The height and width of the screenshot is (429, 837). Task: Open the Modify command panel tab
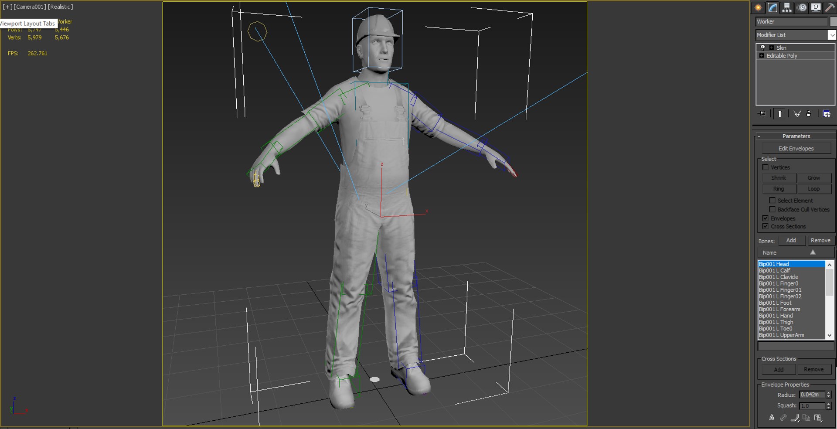772,7
